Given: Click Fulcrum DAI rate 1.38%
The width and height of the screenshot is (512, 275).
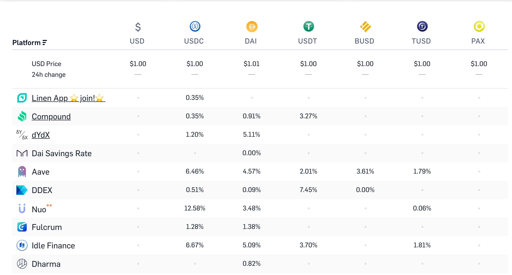Looking at the screenshot, I should click(252, 227).
